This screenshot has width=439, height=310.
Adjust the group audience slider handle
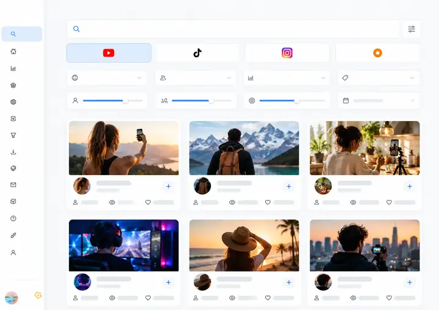(211, 101)
